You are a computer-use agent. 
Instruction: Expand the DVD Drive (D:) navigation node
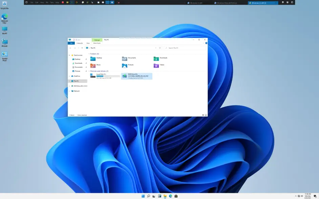click(69, 86)
